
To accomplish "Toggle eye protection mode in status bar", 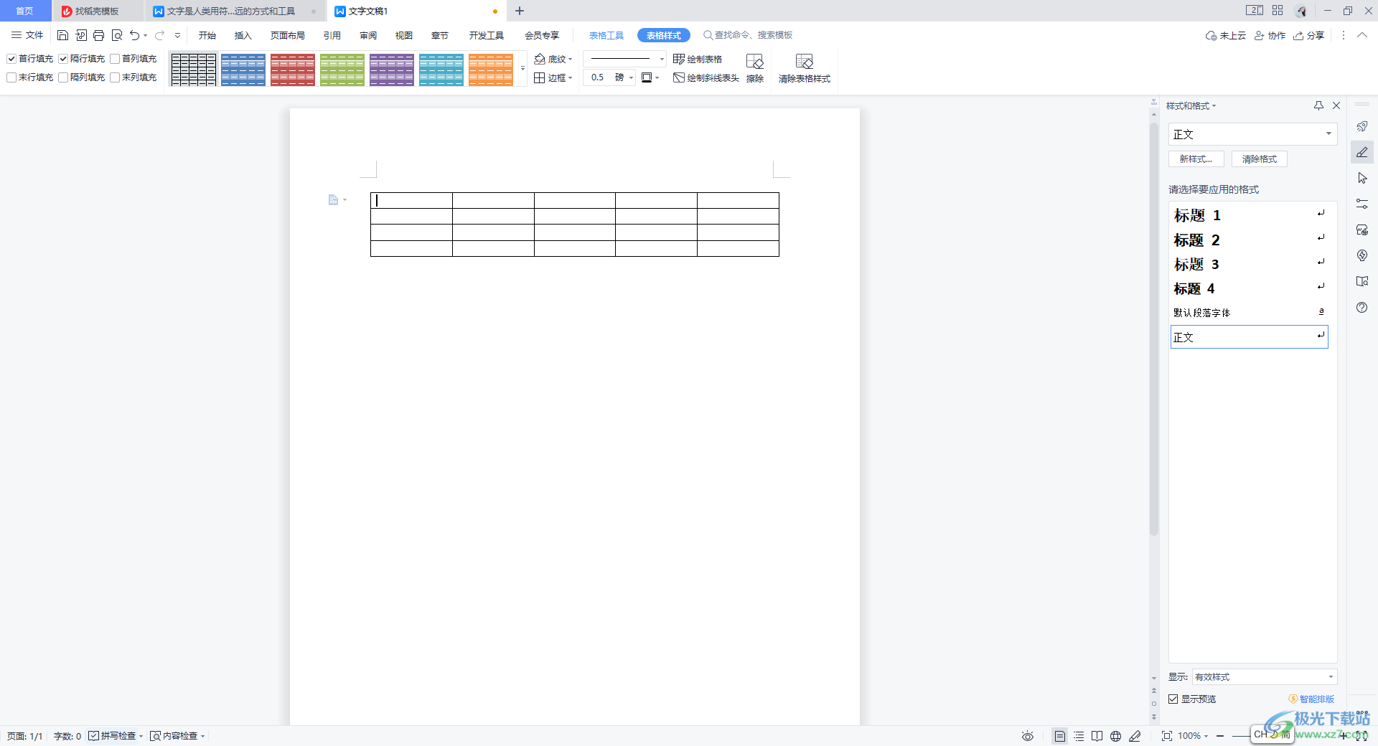I will click(x=1028, y=736).
